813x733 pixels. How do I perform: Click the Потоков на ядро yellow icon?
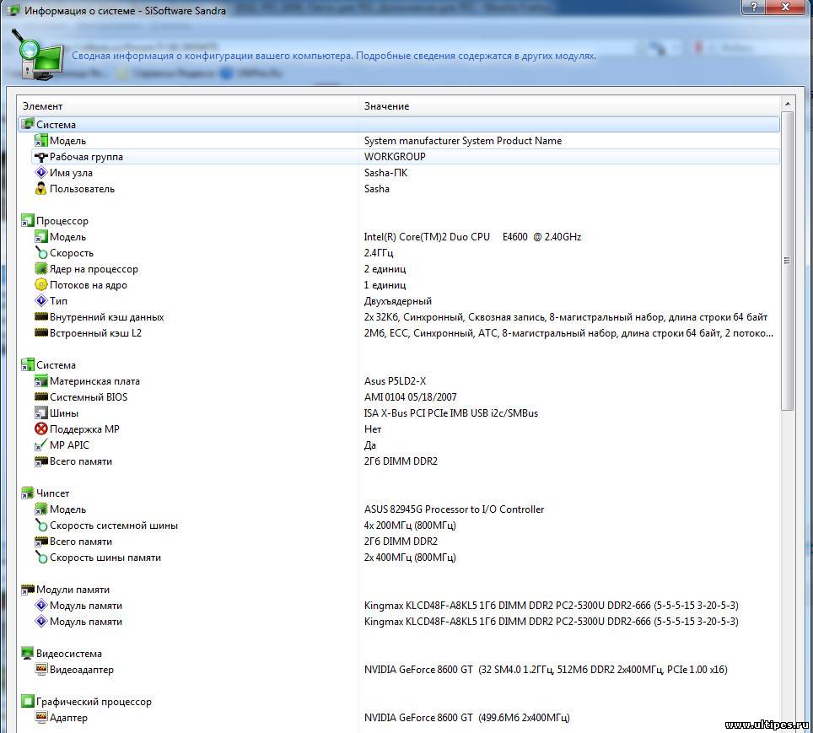pos(40,285)
